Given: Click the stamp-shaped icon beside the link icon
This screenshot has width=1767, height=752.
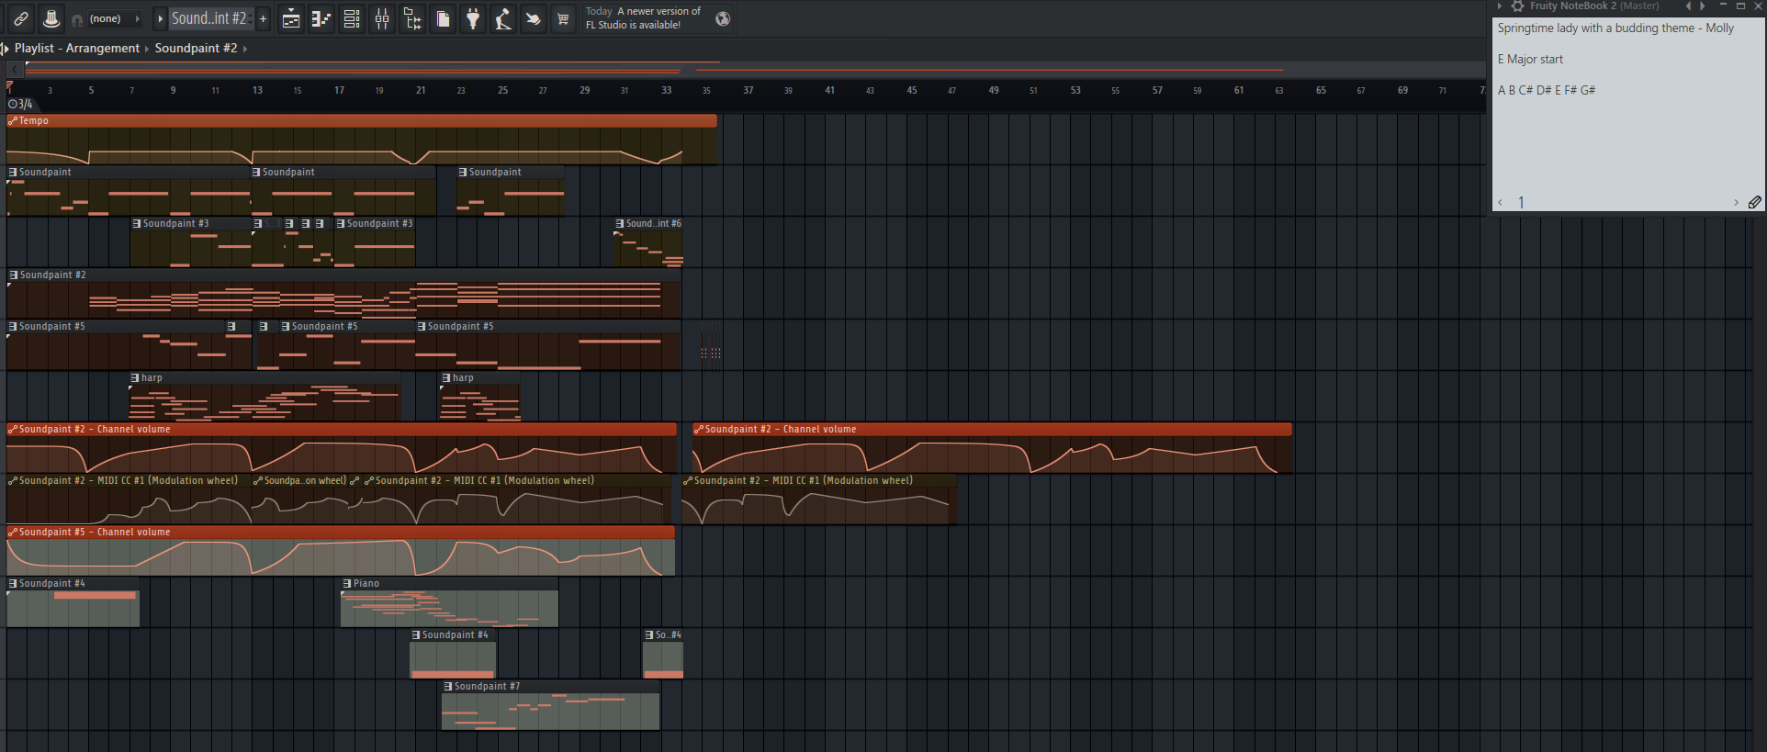Looking at the screenshot, I should (51, 18).
